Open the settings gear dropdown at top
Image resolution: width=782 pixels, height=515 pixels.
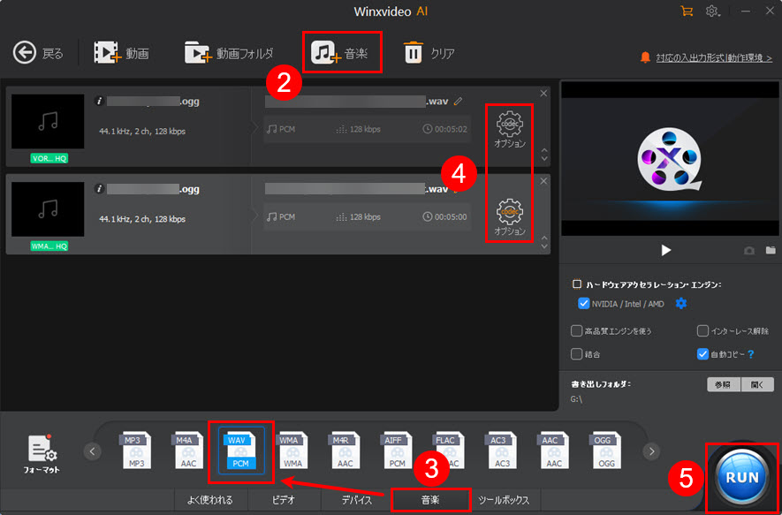pos(712,12)
